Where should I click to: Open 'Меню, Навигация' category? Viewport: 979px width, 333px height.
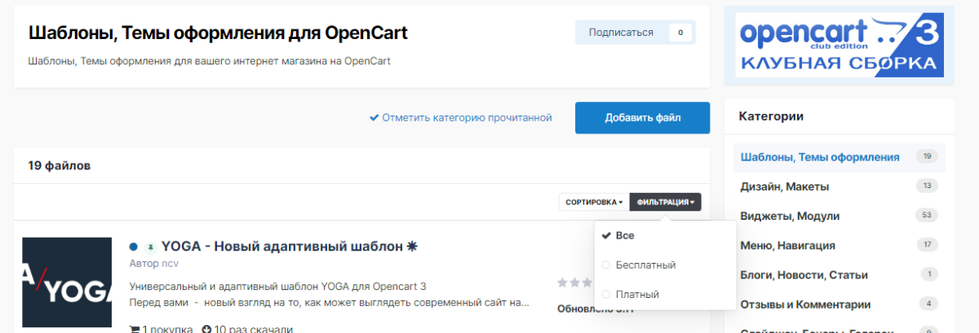[787, 245]
